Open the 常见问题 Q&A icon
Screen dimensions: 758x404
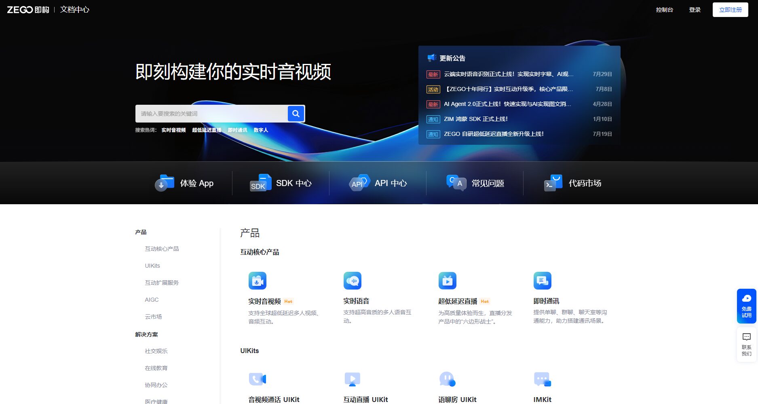click(456, 183)
